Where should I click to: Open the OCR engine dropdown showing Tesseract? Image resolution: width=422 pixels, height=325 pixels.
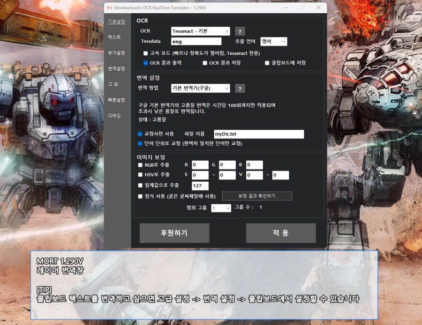coord(201,31)
